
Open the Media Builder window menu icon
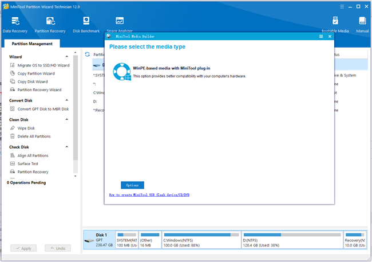pyautogui.click(x=321, y=36)
